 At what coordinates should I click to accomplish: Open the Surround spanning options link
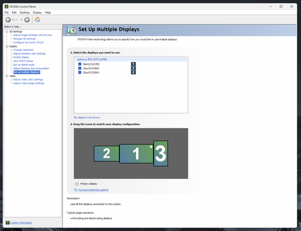pos(93,190)
